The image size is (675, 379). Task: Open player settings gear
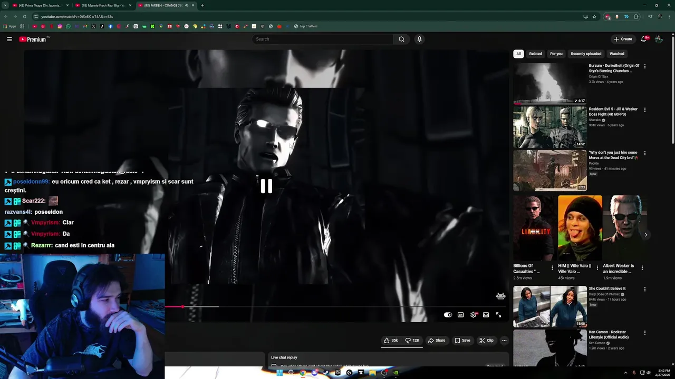coord(473,315)
